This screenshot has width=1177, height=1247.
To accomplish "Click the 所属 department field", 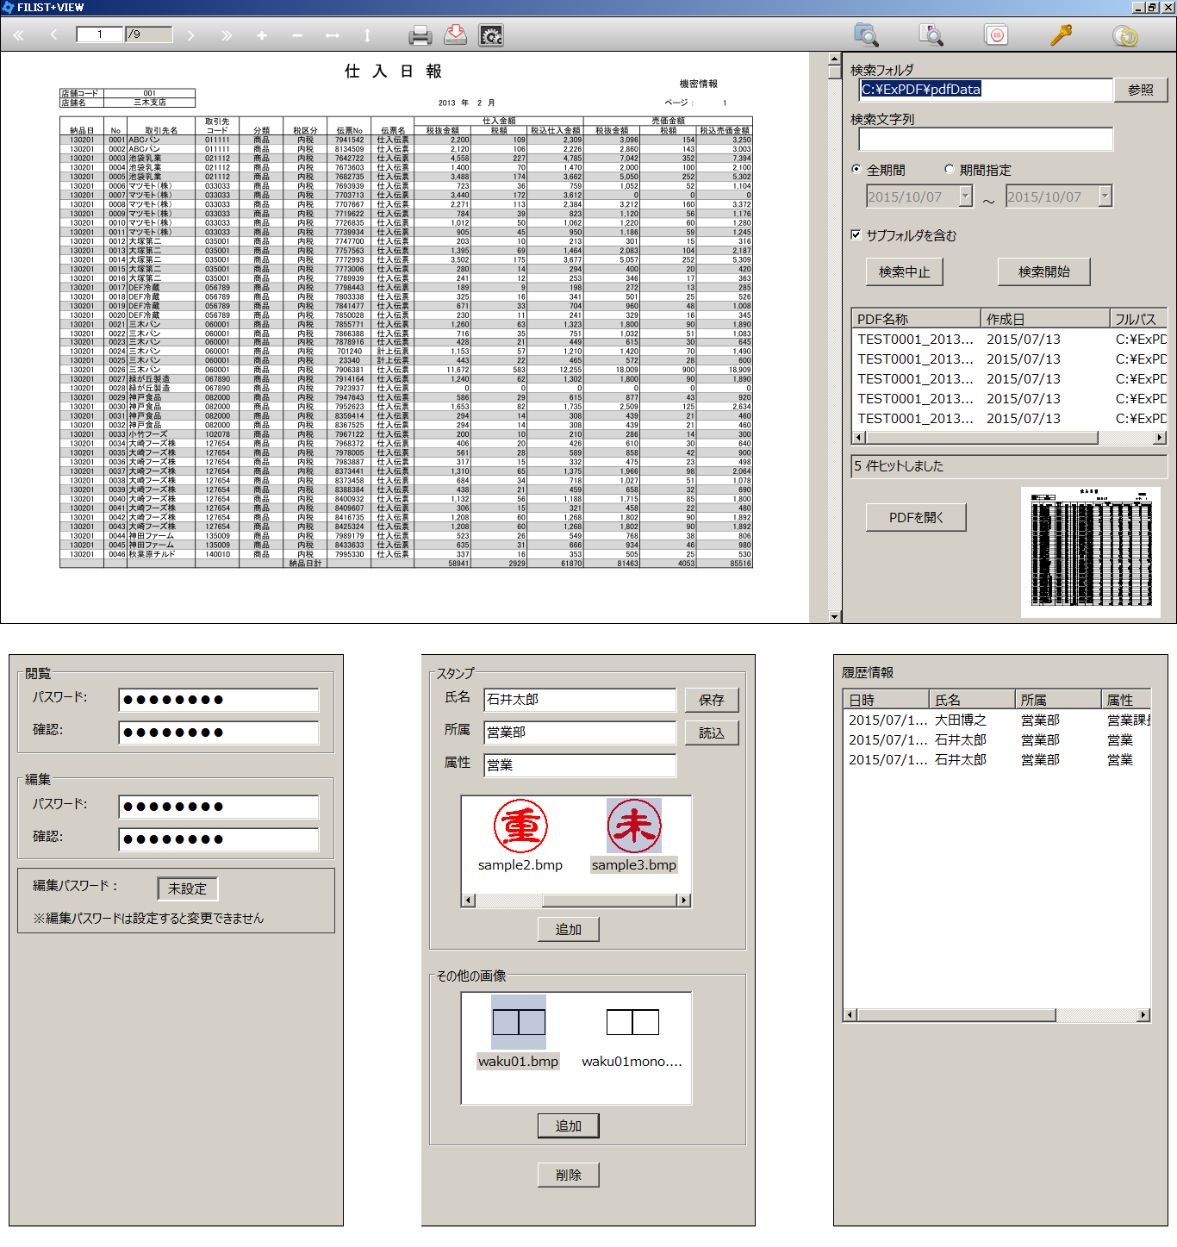I will pyautogui.click(x=580, y=733).
